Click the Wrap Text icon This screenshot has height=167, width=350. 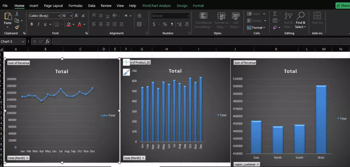[x=140, y=16]
